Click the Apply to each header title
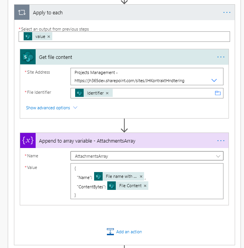 coord(48,13)
